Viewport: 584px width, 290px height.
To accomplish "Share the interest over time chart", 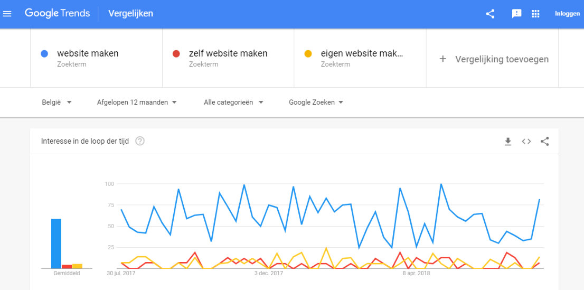I will [544, 141].
